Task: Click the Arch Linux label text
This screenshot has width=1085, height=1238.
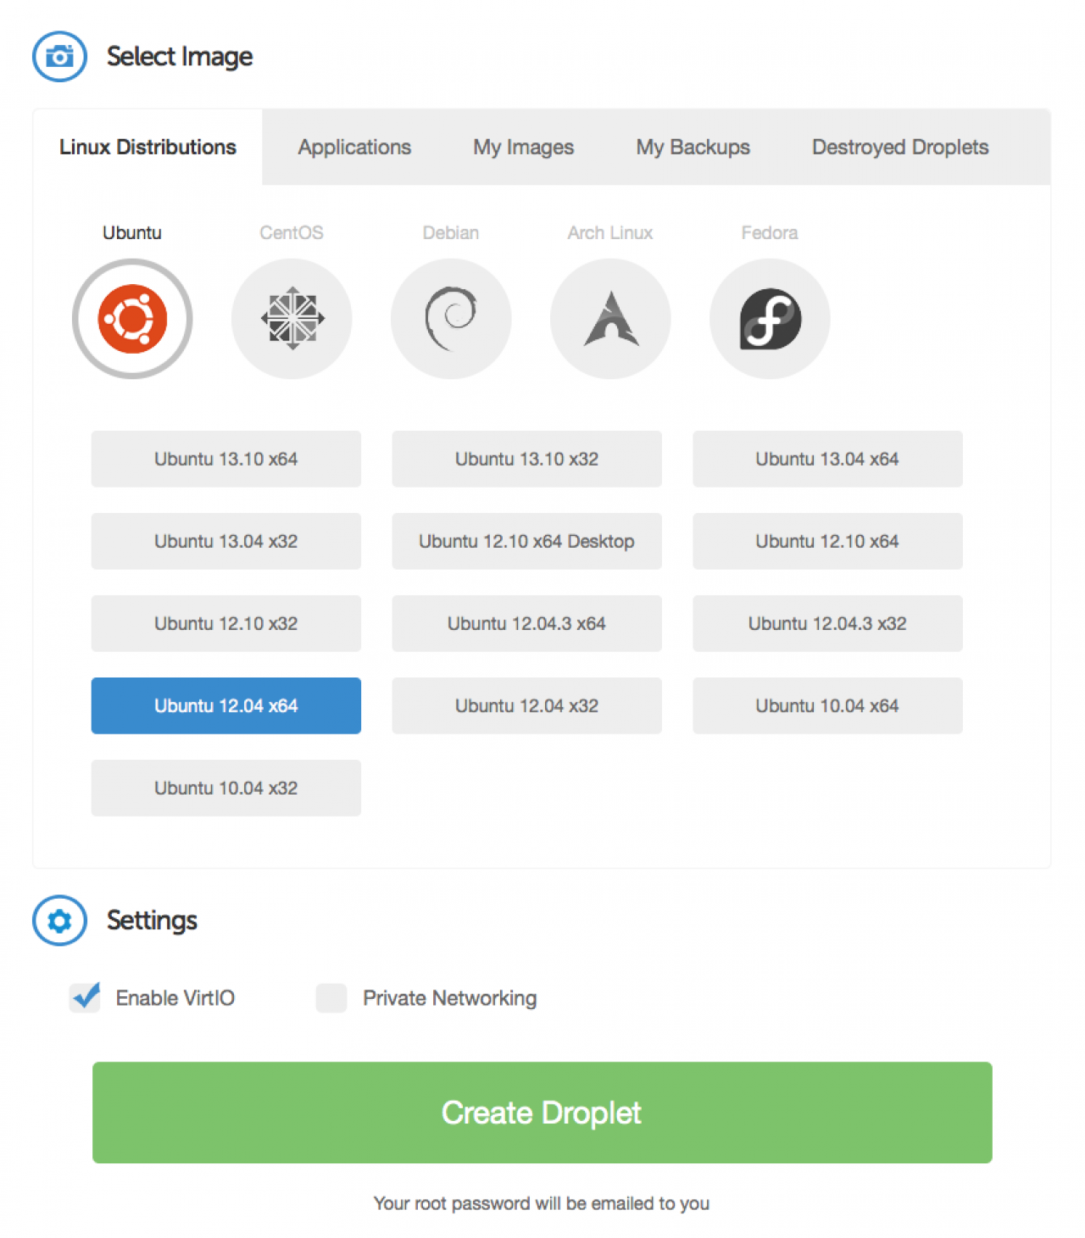Action: pos(610,232)
